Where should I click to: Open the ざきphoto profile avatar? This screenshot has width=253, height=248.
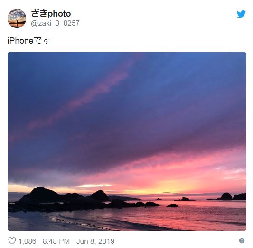(17, 18)
